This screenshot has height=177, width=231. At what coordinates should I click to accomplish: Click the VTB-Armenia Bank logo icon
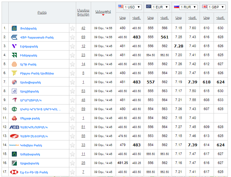[14, 37]
